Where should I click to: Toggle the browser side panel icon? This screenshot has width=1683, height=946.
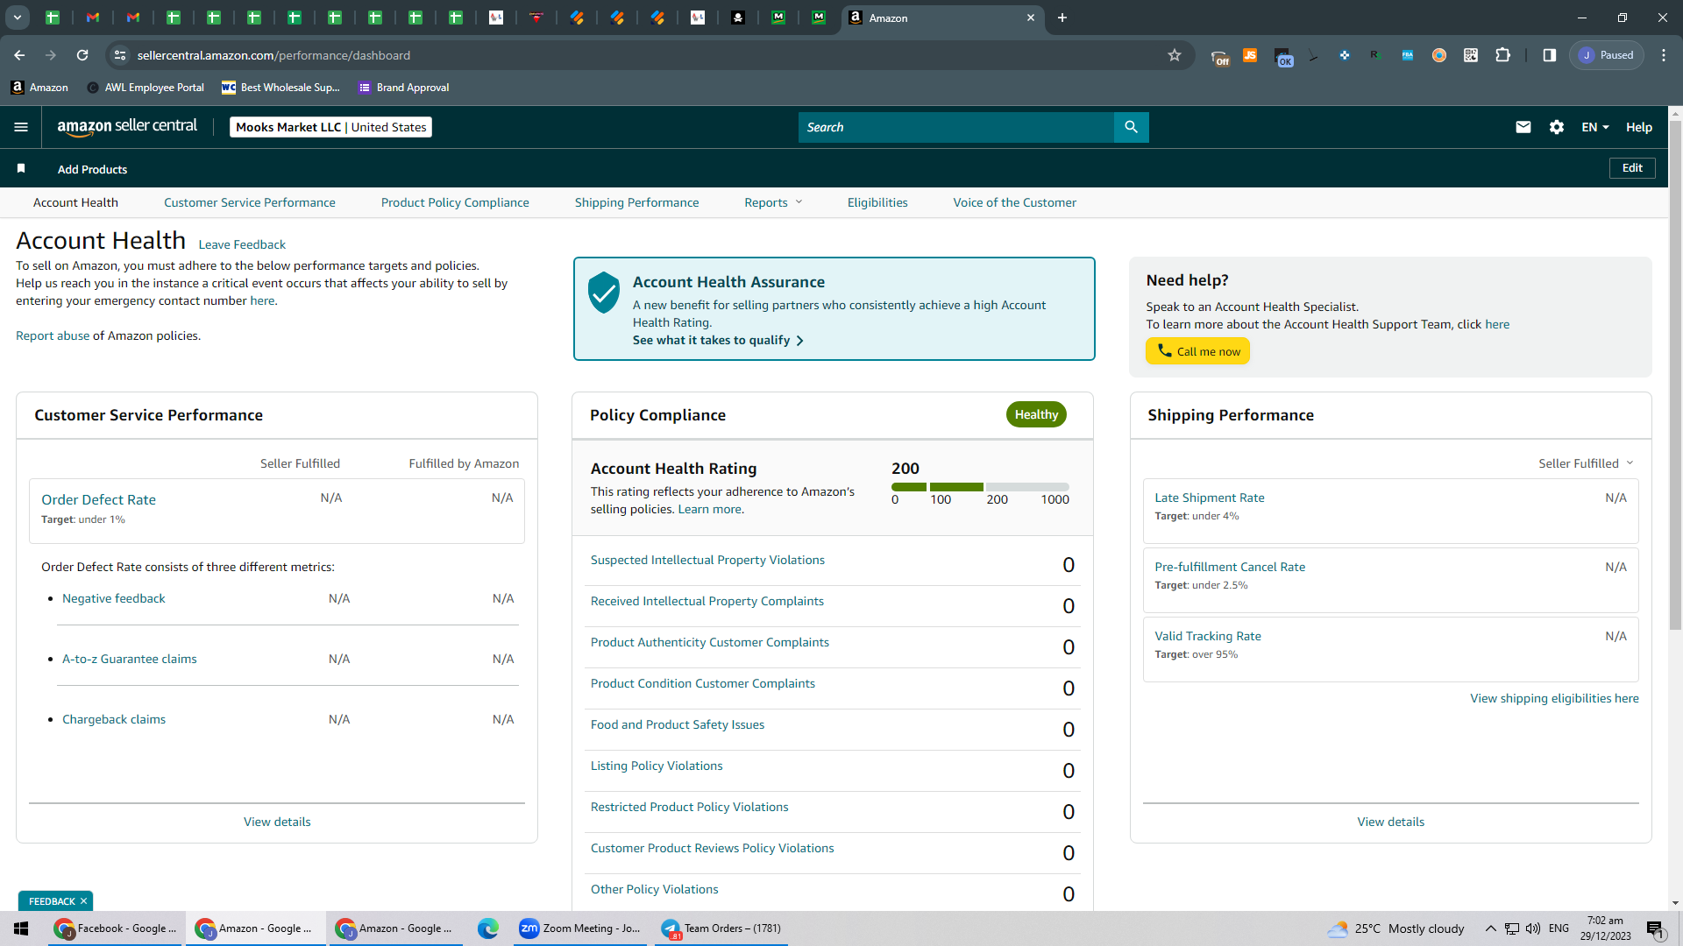coord(1550,55)
